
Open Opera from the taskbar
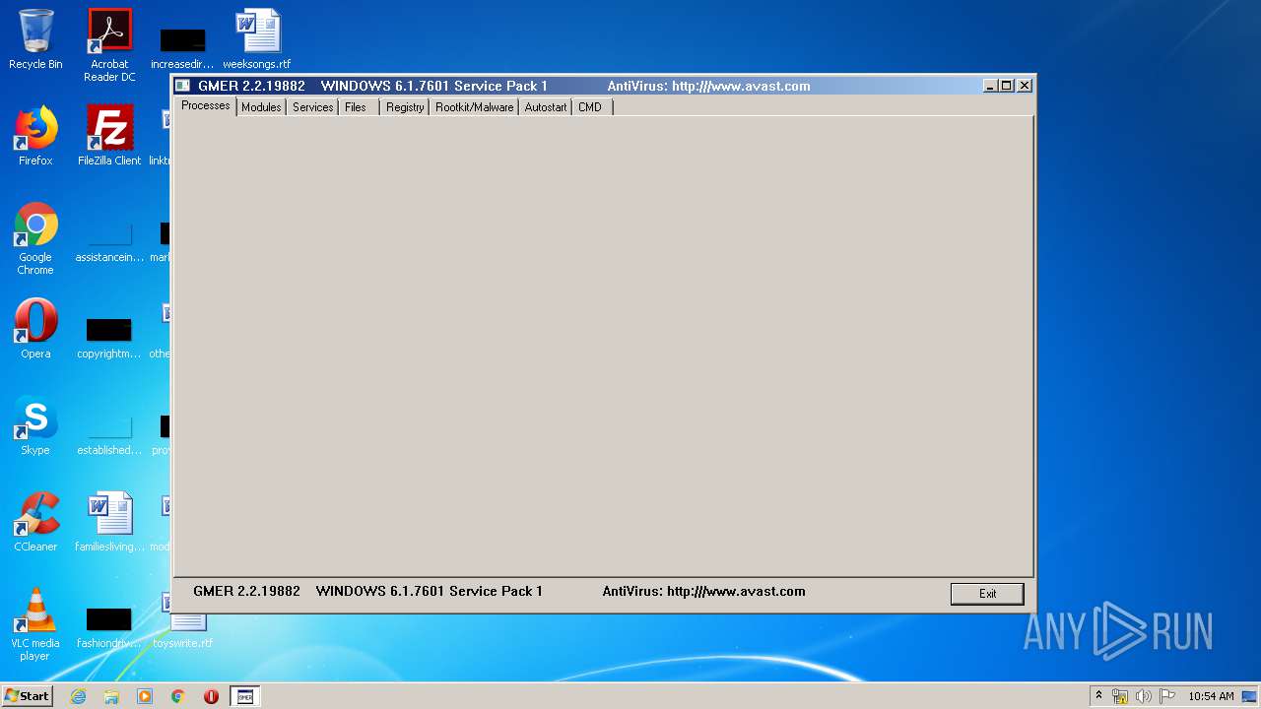pos(211,696)
